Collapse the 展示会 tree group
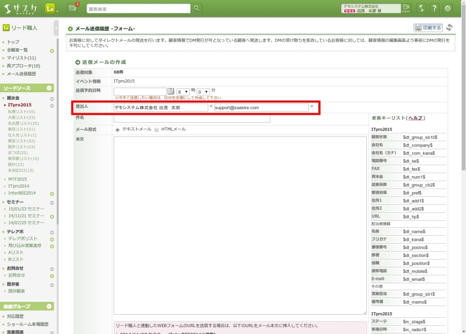The width and height of the screenshot is (466, 334). [52, 99]
